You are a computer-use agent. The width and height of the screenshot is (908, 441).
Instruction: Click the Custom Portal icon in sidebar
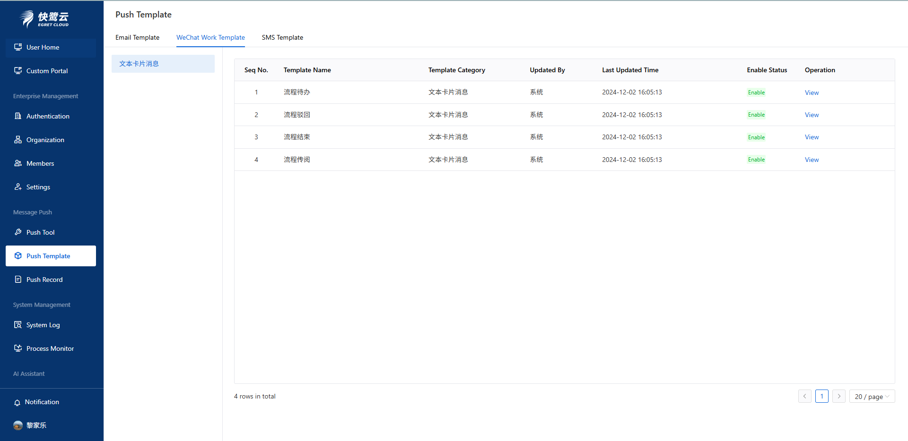18,71
